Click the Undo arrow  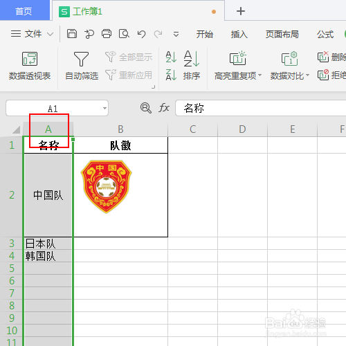(141, 34)
